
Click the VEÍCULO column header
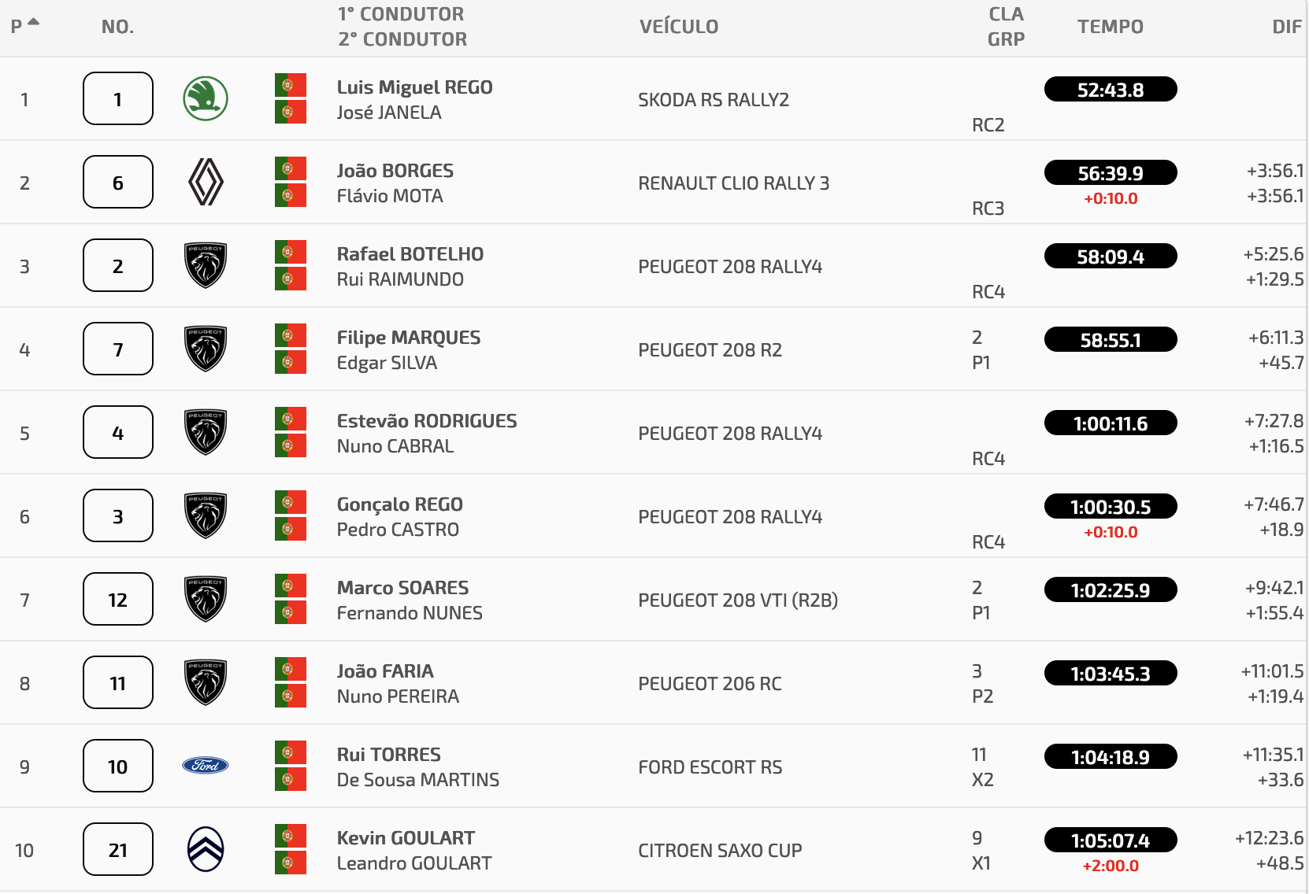pyautogui.click(x=679, y=27)
